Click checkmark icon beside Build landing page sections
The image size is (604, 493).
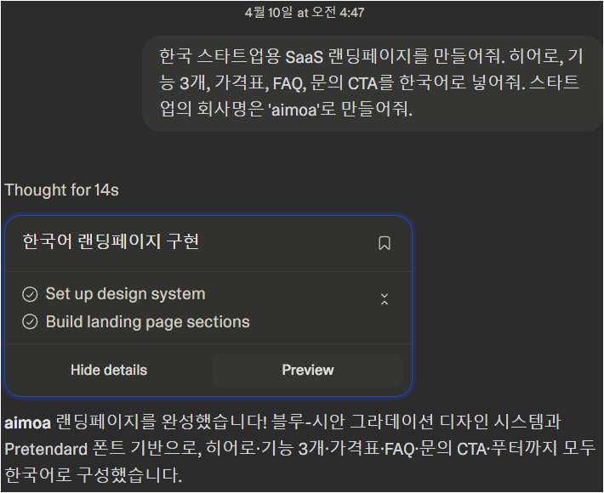point(30,322)
